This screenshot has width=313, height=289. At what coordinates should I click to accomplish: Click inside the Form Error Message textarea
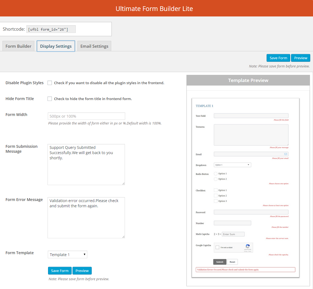86,218
